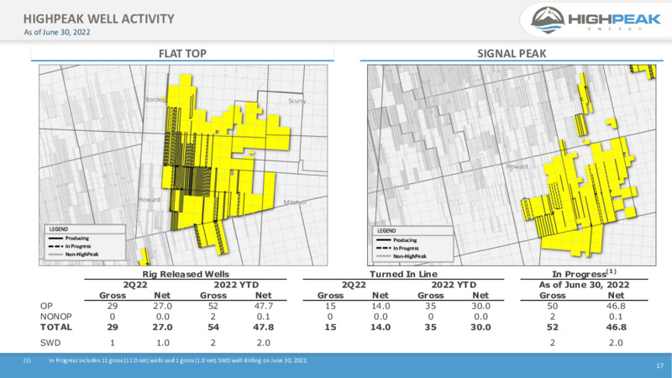Image resolution: width=672 pixels, height=378 pixels.
Task: Click the "As of June 30, 2022" column subheader
Action: pyautogui.click(x=584, y=285)
